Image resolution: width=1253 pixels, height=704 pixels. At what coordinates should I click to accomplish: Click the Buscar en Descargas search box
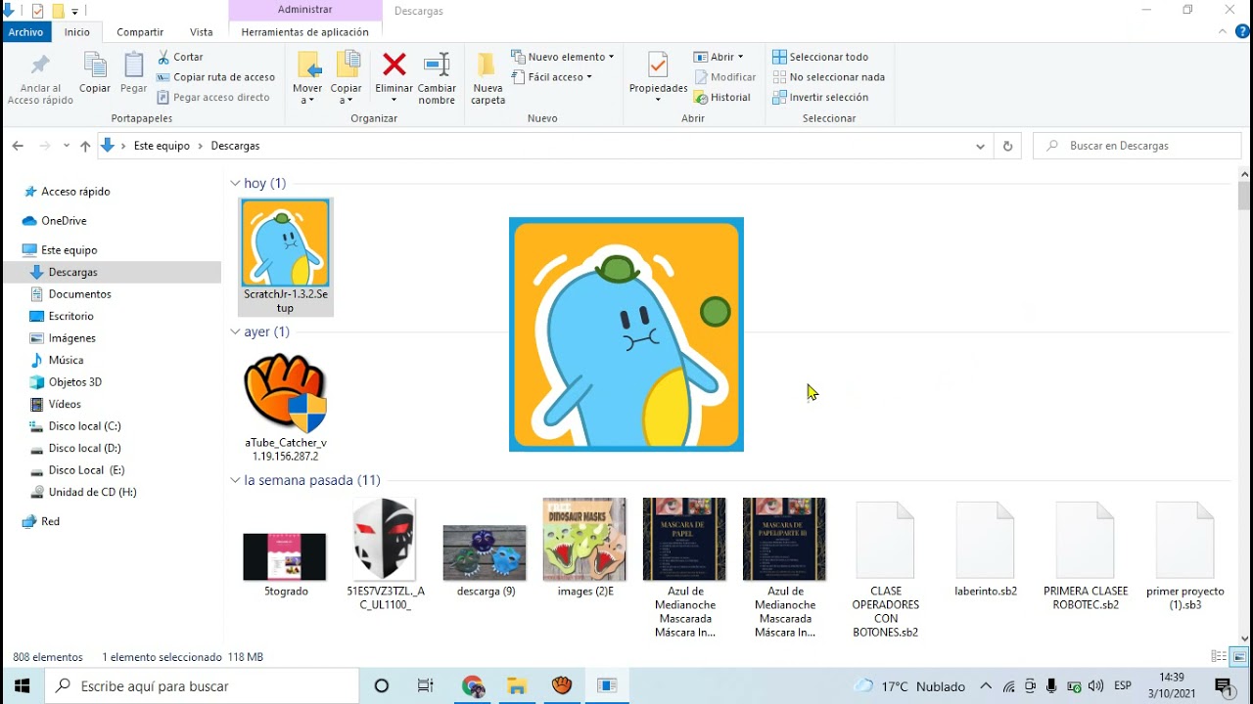point(1137,146)
